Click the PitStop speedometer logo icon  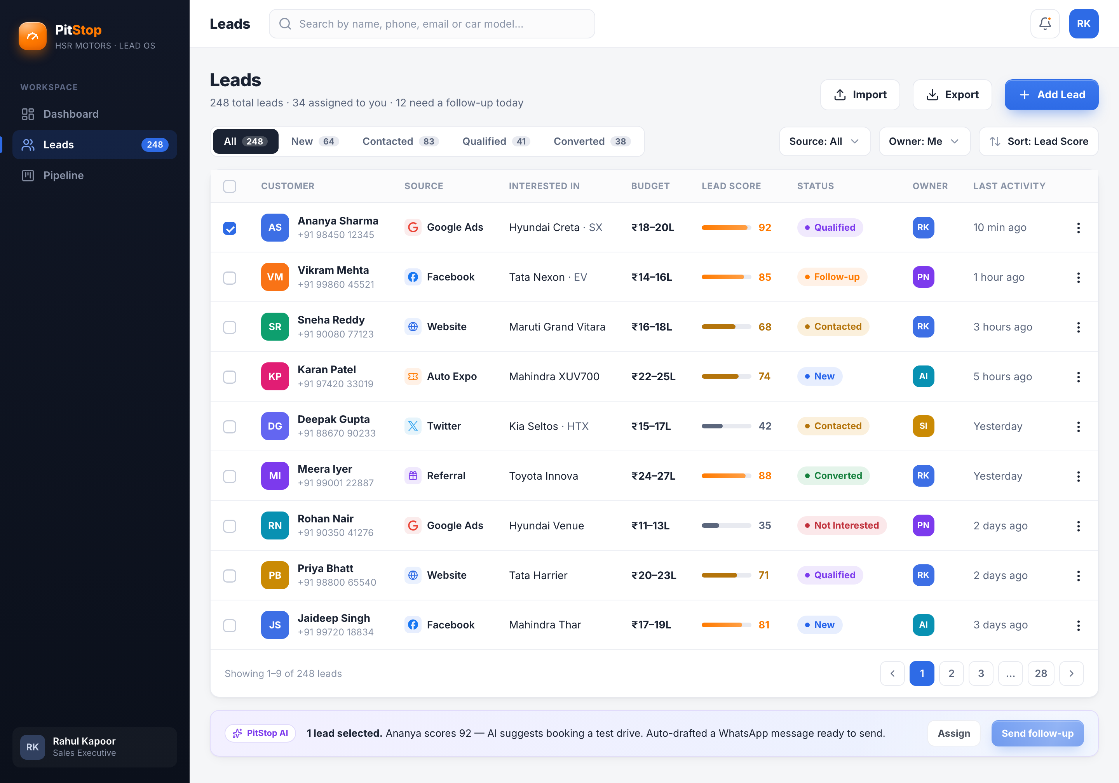tap(33, 37)
